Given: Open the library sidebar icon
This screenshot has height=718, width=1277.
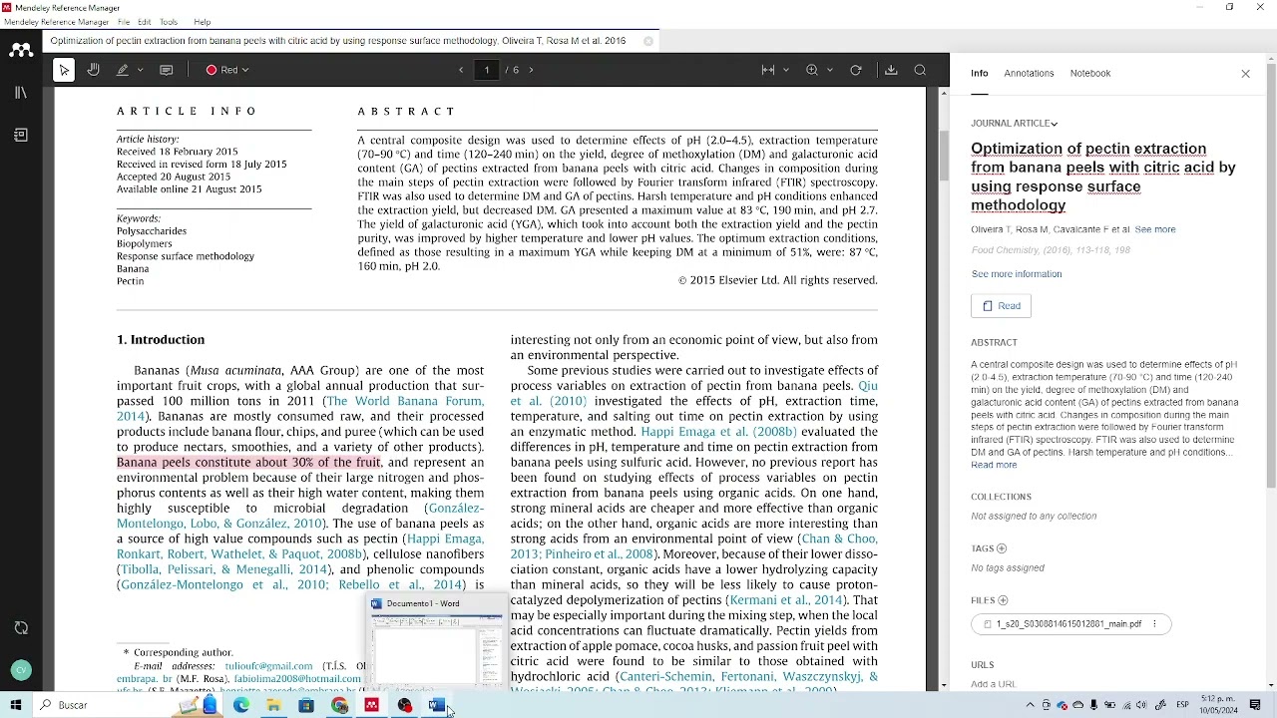Looking at the screenshot, I should (21, 93).
